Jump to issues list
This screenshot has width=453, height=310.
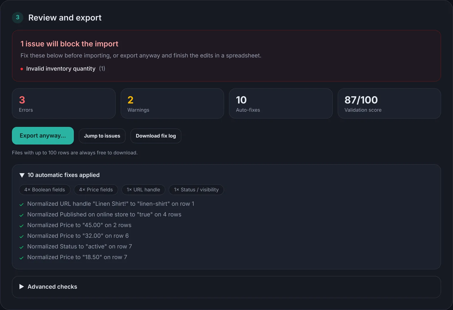click(x=102, y=136)
